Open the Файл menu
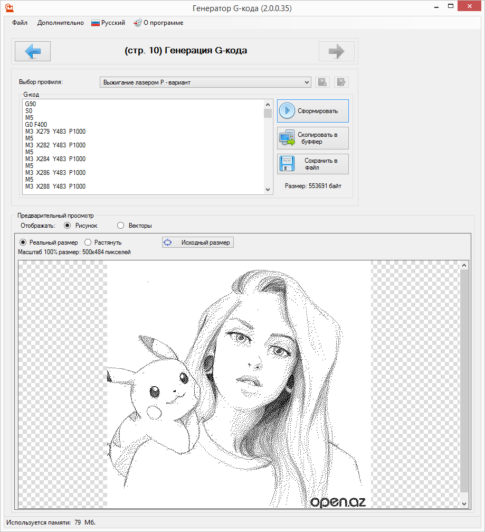Image resolution: width=485 pixels, height=532 pixels. (20, 23)
